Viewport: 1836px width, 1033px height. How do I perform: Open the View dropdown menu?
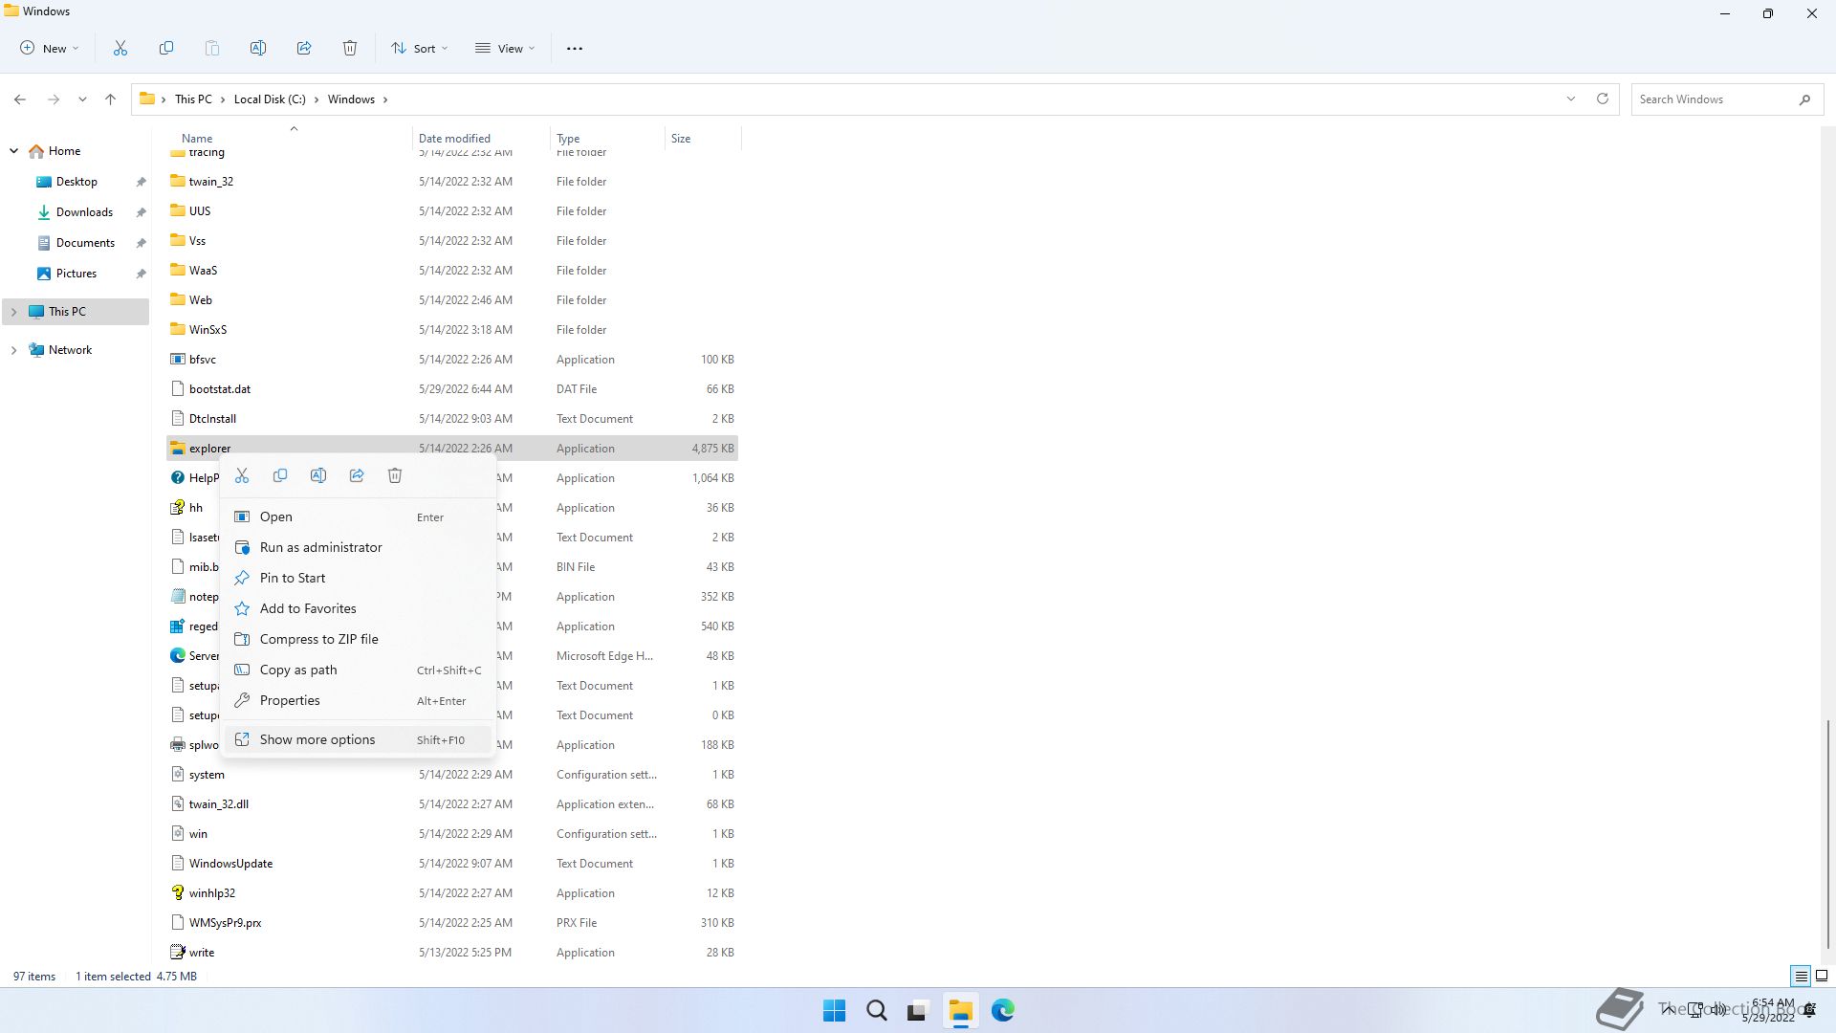505,48
